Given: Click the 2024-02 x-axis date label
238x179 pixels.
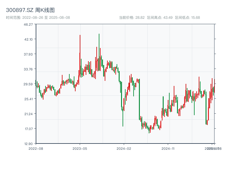Looking at the screenshot, I should coord(124,148).
